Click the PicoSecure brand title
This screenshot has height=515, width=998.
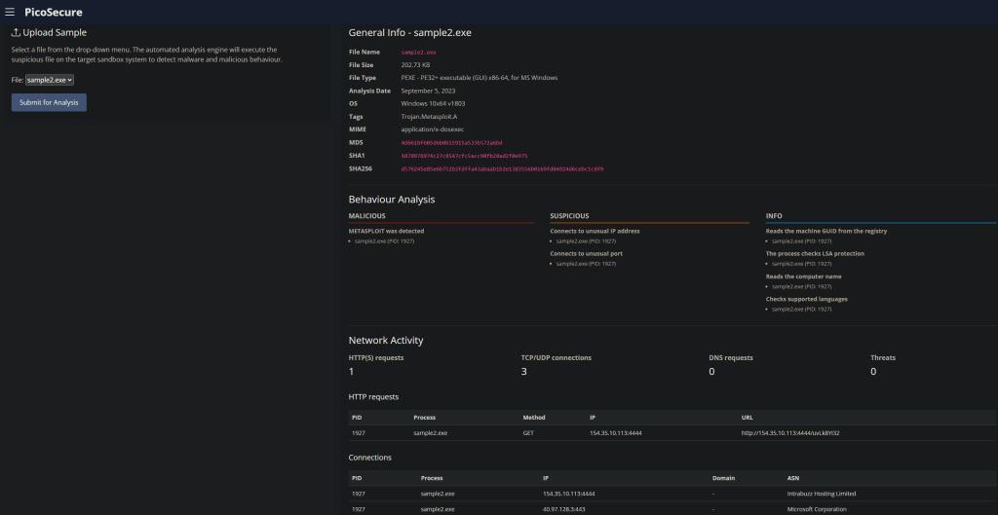[54, 12]
